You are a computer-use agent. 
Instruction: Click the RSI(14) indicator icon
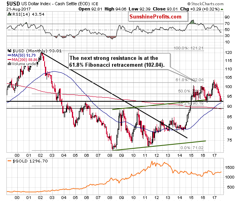click(x=10, y=14)
